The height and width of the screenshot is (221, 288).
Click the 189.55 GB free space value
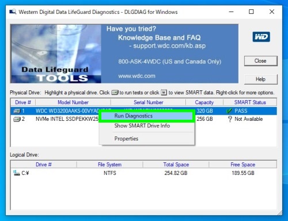243,173
